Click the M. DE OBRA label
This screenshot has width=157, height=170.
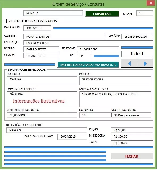point(97,135)
